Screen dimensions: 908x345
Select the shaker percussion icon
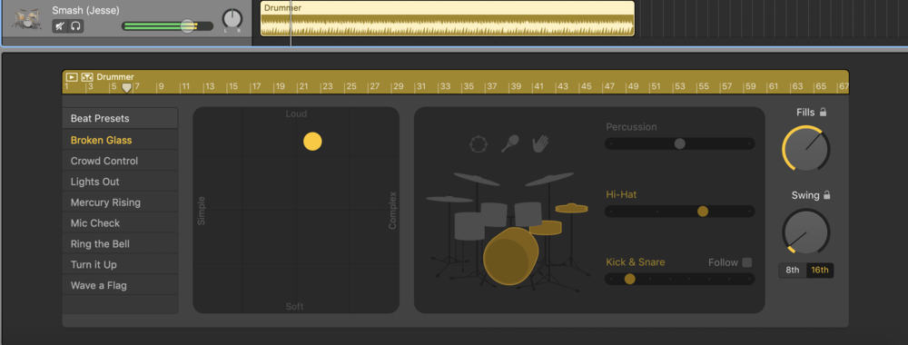pyautogui.click(x=509, y=143)
